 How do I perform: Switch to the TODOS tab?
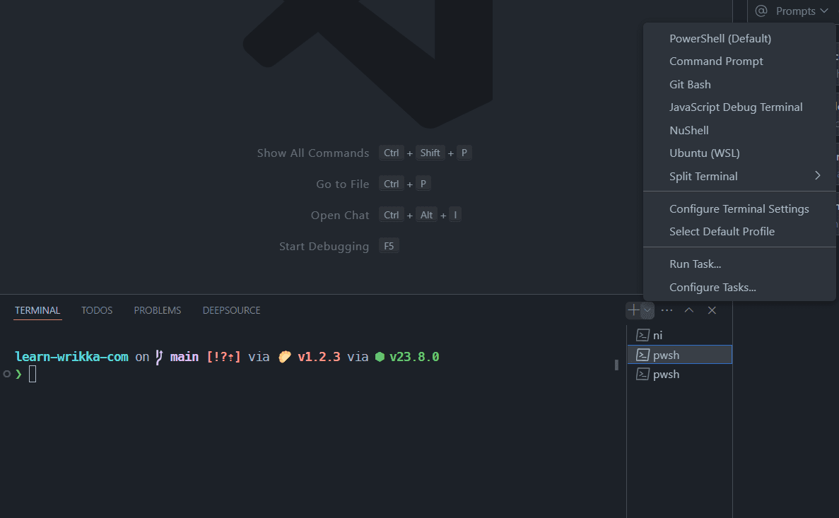tap(97, 310)
